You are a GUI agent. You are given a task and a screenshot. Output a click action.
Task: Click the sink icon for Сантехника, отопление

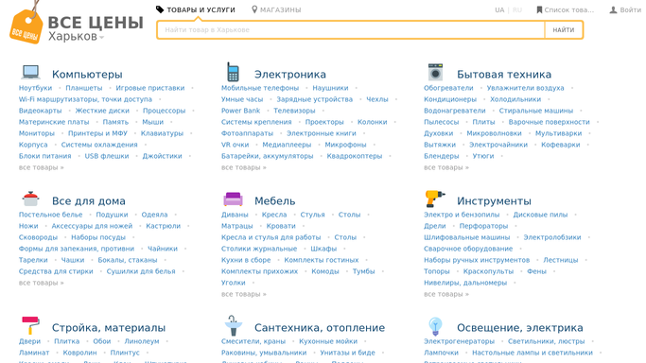point(233,325)
